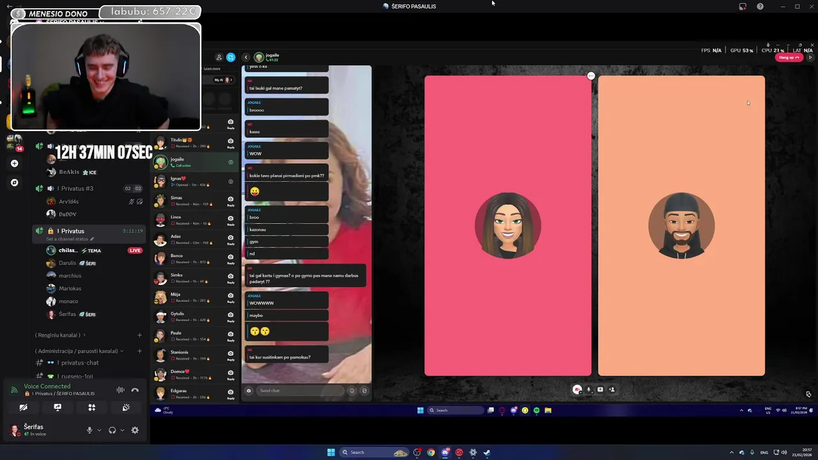
Task: Create channel in Administracija category
Action: (x=139, y=351)
